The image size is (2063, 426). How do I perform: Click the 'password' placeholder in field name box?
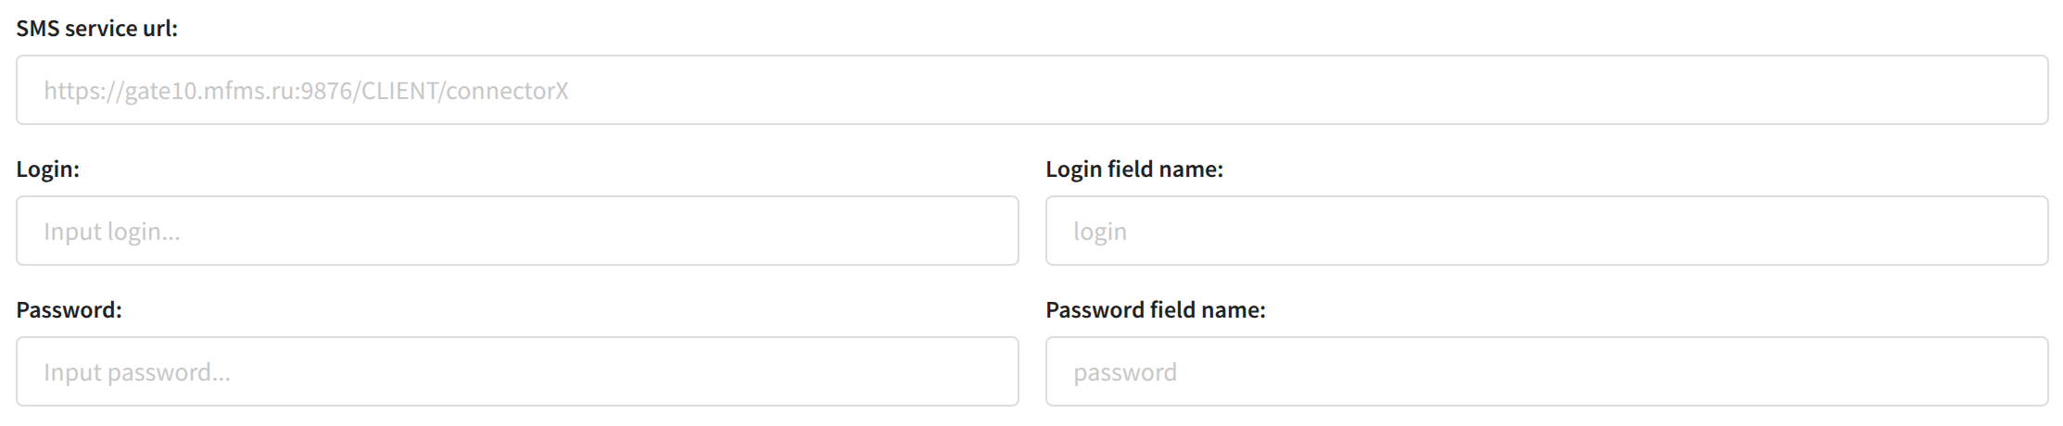[1124, 372]
